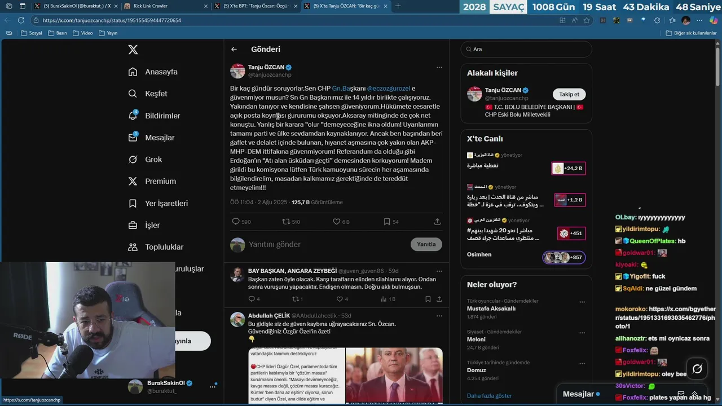Reply to BAY BAŞKAN comment
This screenshot has width=722, height=406.
tap(252, 299)
